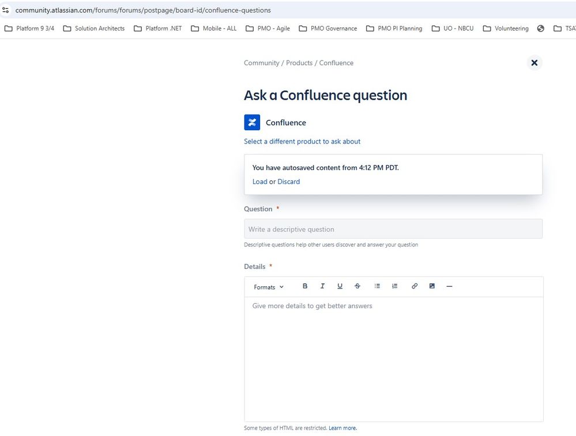Open the Platform 9 3/4 bookmarks folder
The width and height of the screenshot is (576, 436).
tap(29, 28)
